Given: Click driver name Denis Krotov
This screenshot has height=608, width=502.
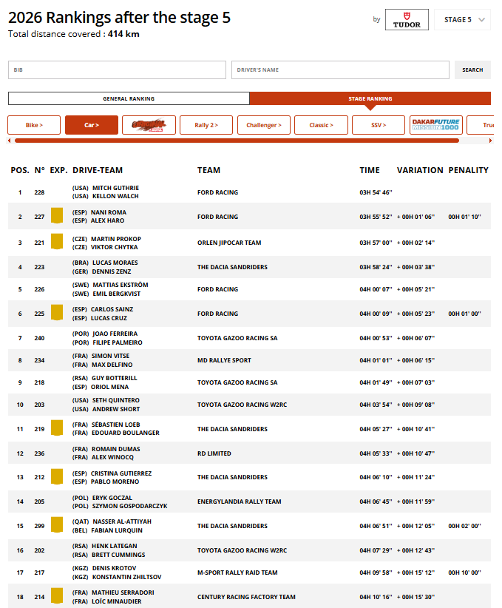Looking at the screenshot, I should tap(115, 568).
